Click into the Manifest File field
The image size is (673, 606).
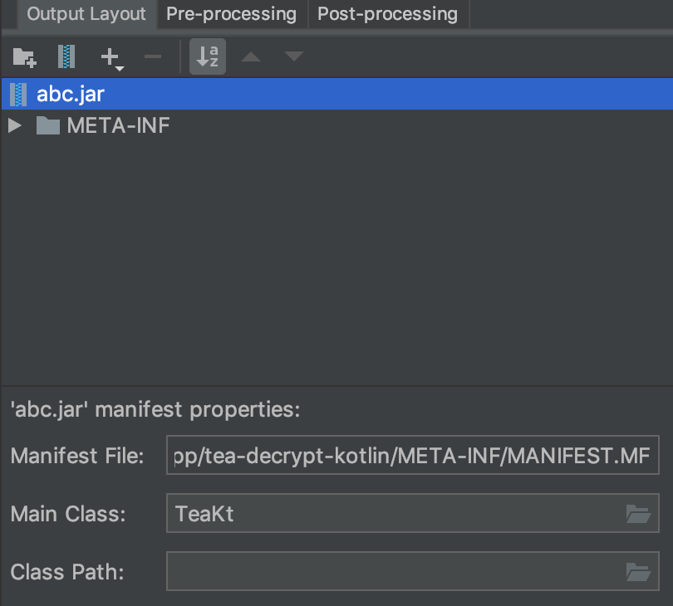413,456
